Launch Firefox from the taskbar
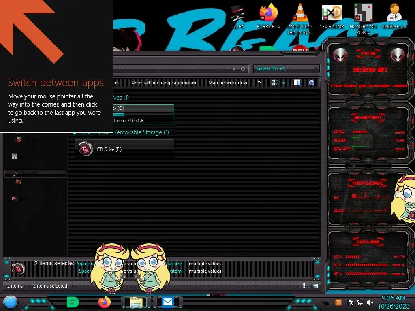 pos(105,302)
